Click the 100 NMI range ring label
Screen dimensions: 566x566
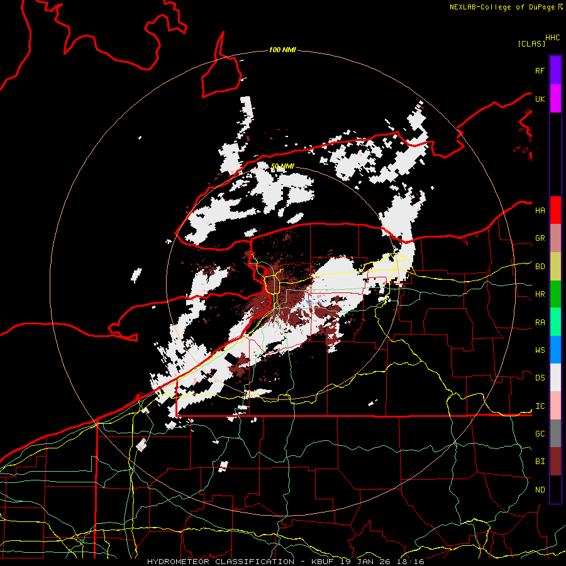click(282, 50)
